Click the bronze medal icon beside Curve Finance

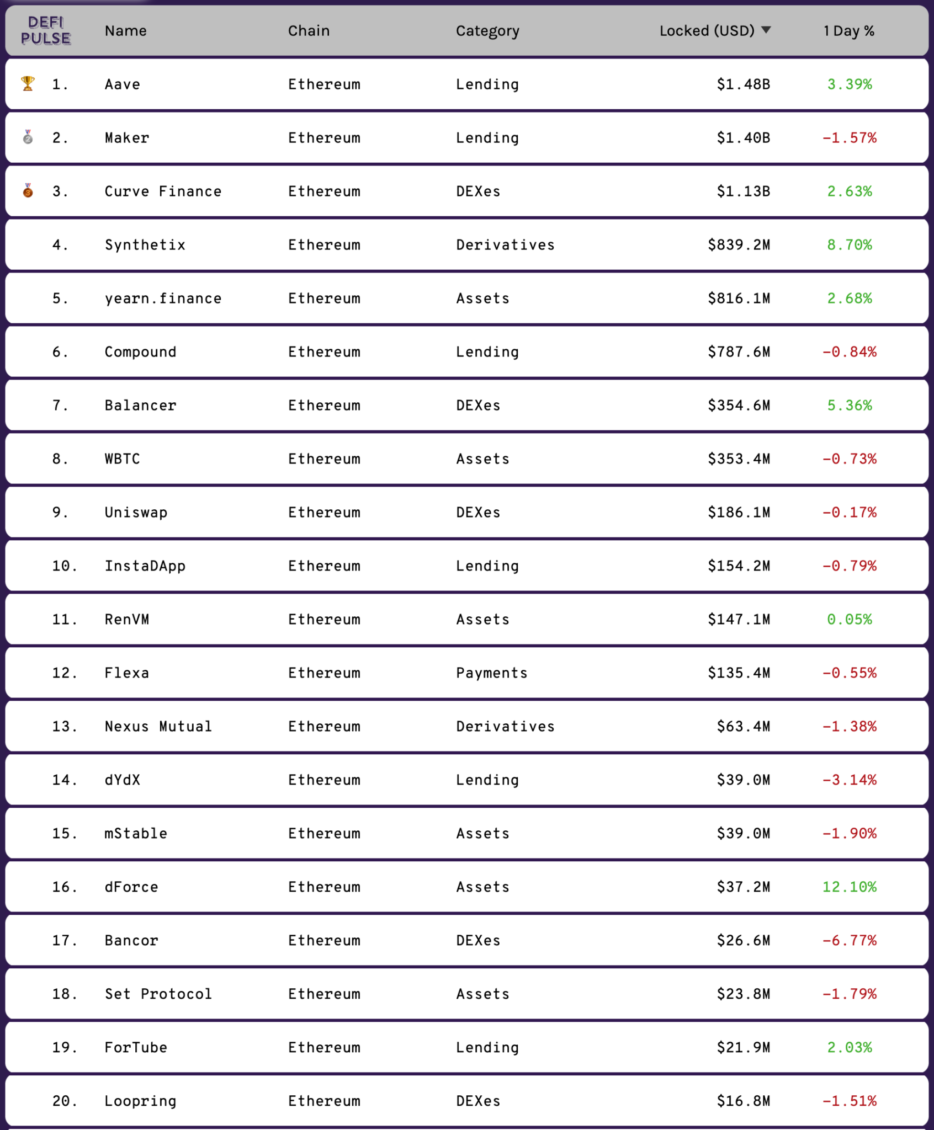tap(28, 190)
